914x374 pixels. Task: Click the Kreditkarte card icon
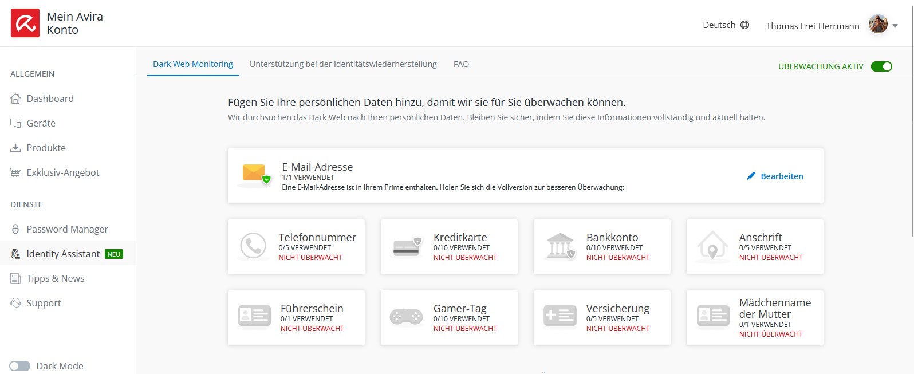[407, 247]
